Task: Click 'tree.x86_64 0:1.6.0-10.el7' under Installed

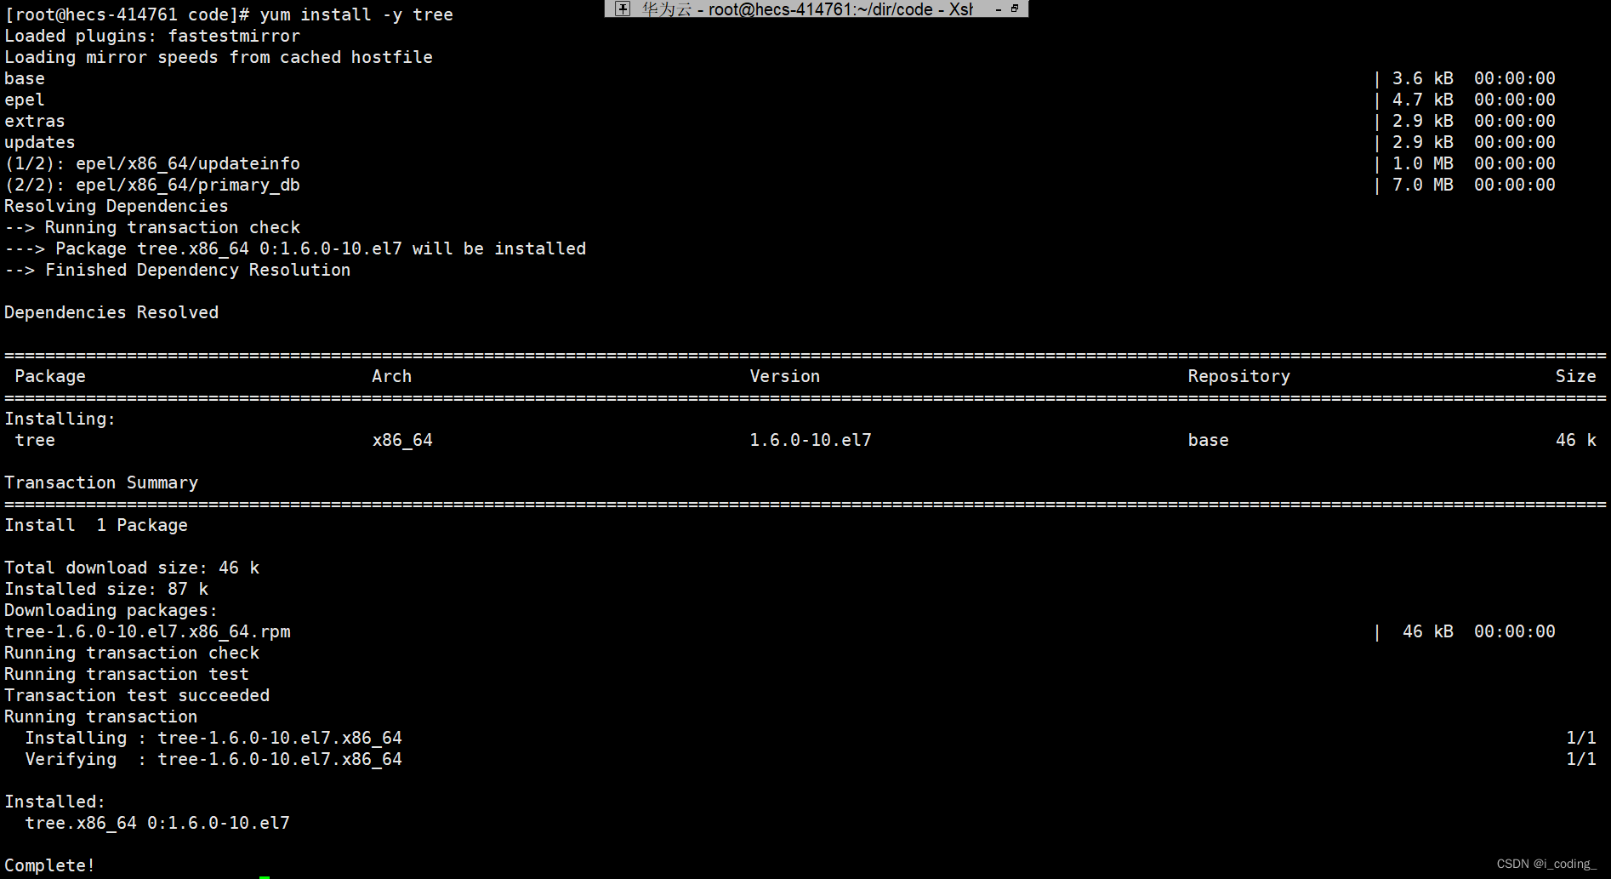Action: pyautogui.click(x=157, y=823)
